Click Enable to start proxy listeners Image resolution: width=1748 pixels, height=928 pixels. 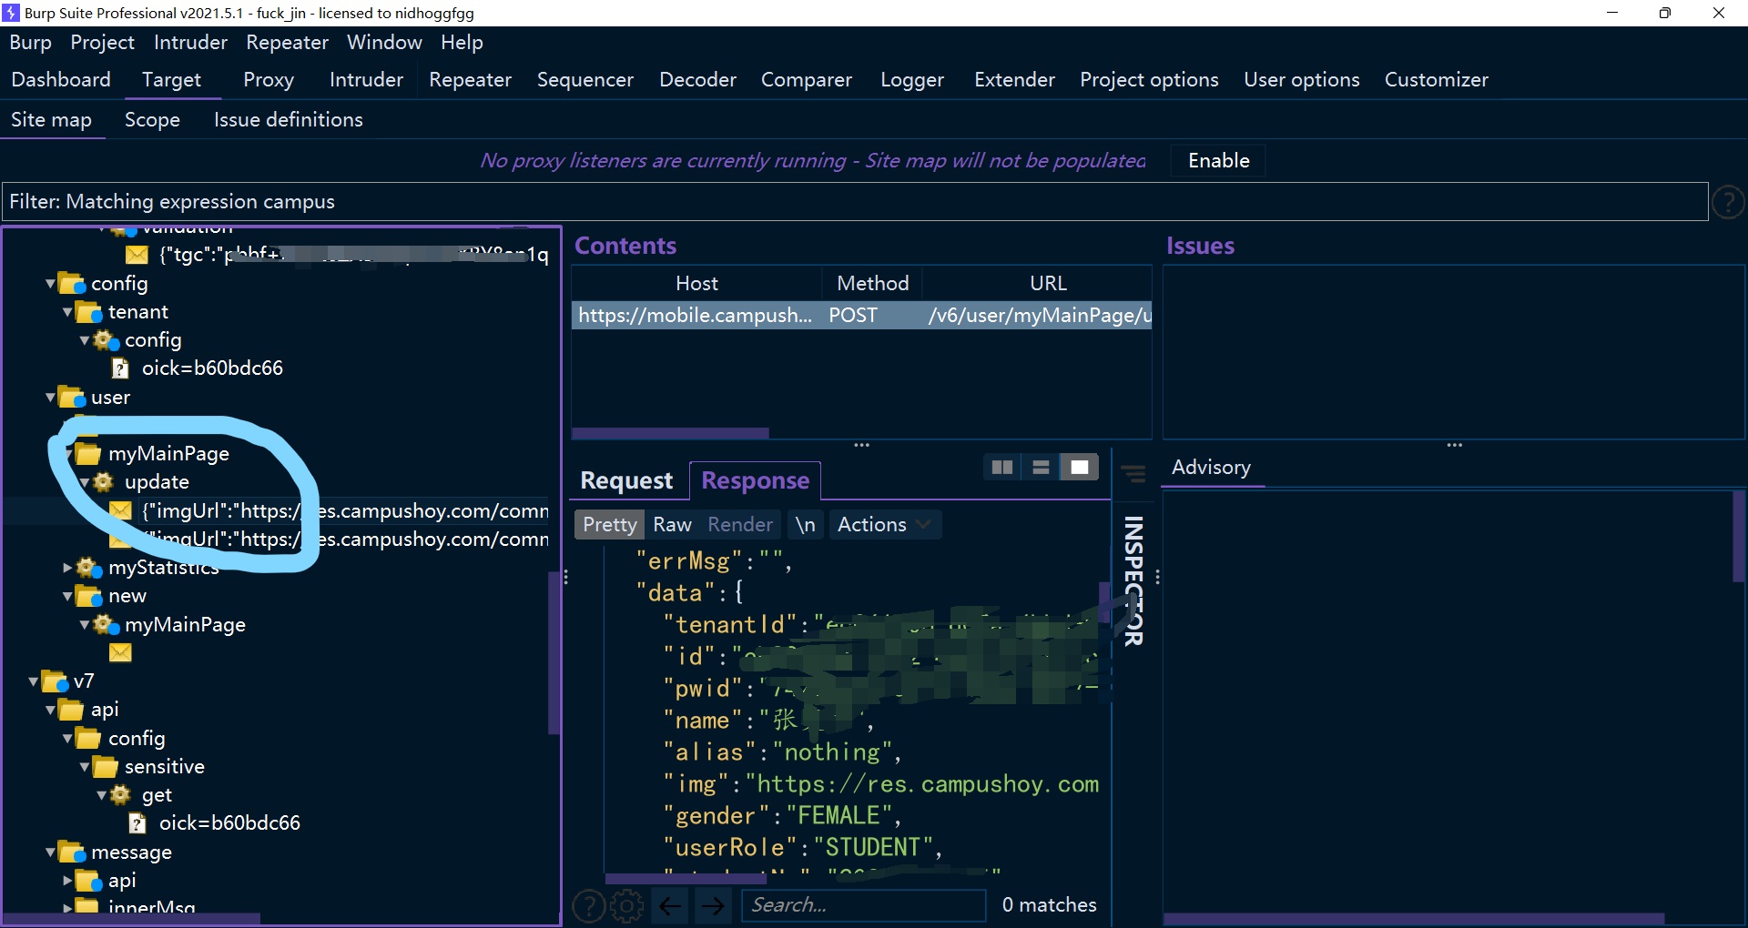click(1217, 160)
